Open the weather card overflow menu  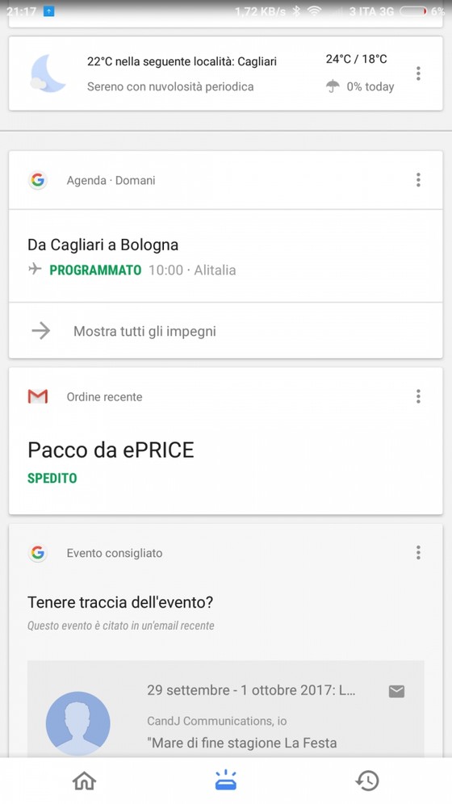418,73
